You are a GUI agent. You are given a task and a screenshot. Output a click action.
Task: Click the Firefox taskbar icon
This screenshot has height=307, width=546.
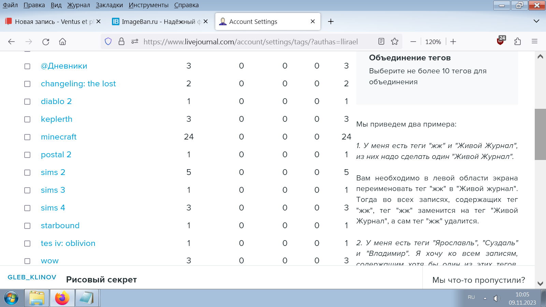pos(62,298)
